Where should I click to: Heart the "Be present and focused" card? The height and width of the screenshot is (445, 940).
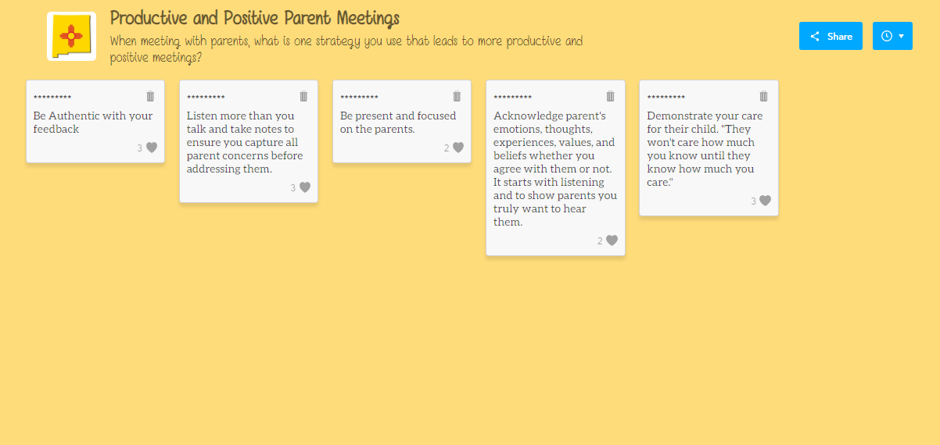tap(458, 148)
